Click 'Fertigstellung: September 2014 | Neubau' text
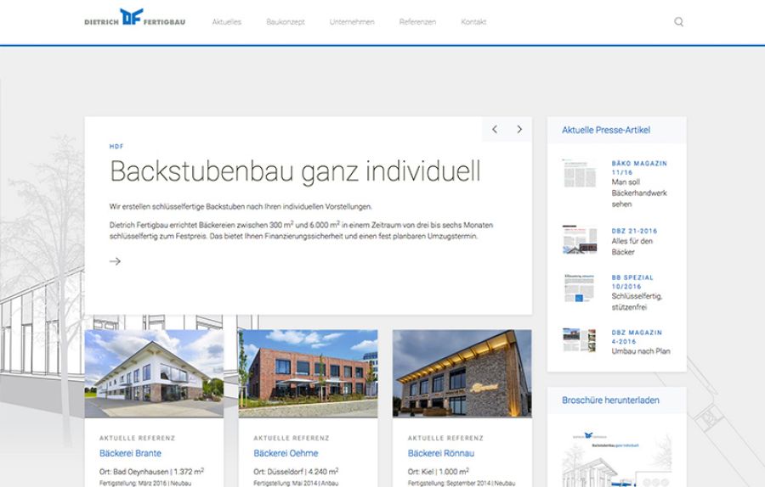This screenshot has height=487, width=765. coord(462,484)
